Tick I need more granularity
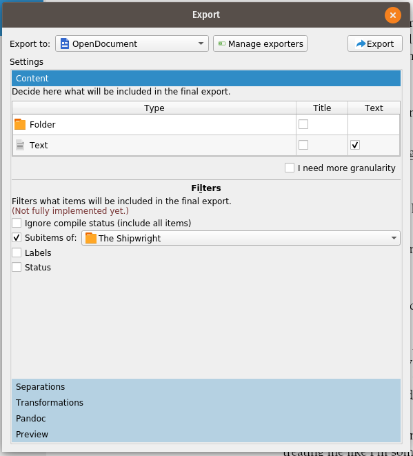Viewport: 413px width, 456px height. (x=290, y=168)
